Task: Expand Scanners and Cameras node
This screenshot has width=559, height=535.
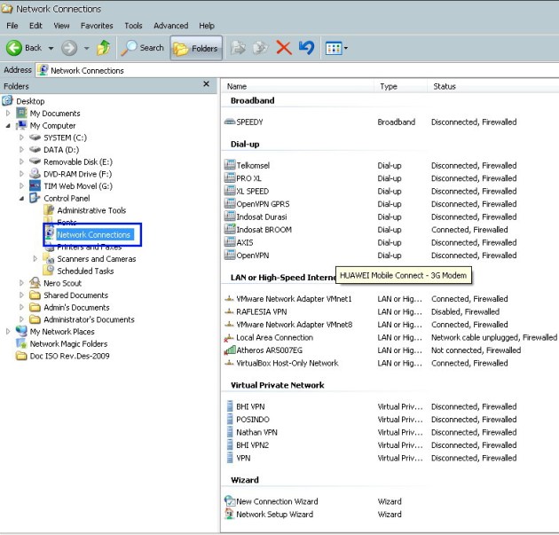Action: click(x=35, y=259)
